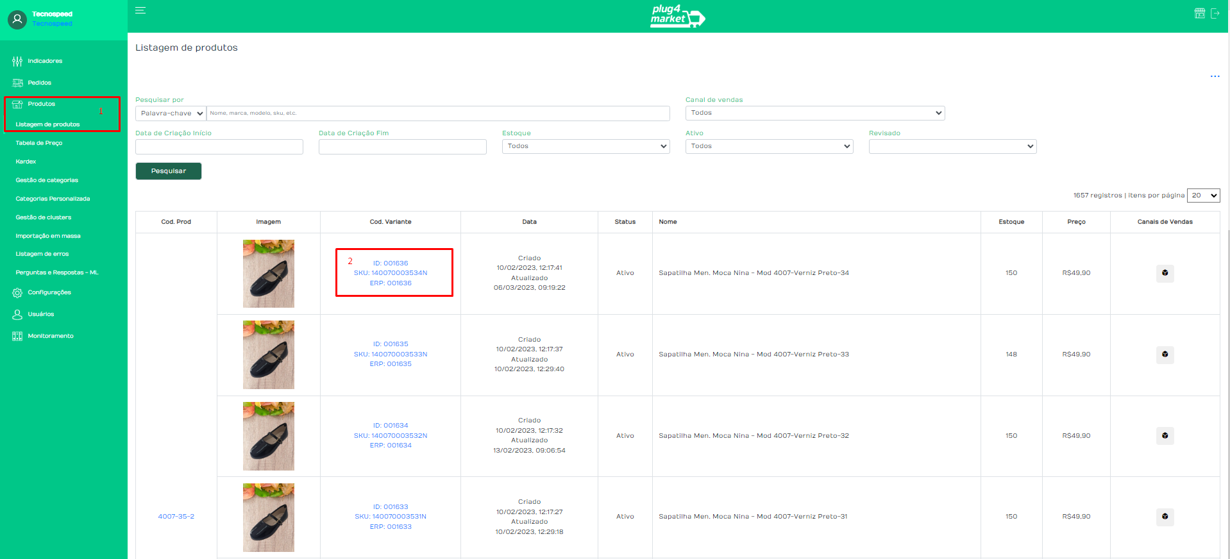The image size is (1230, 559).
Task: Click the Usuários person icon
Action: 17,314
